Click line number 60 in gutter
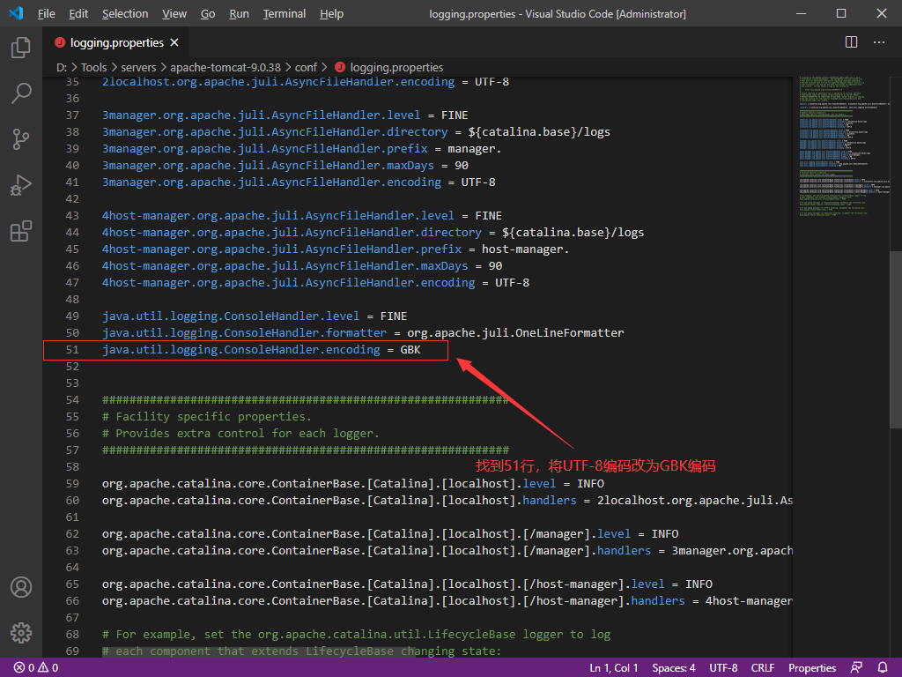902x677 pixels. pyautogui.click(x=72, y=501)
